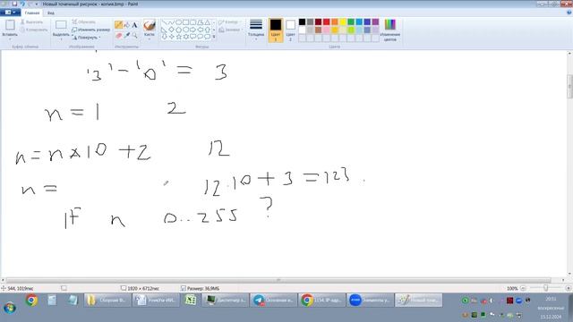Activate Color 2 (Цвет 2) selector

290,30
